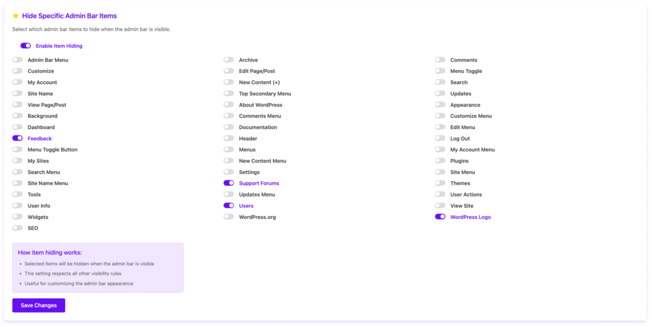Toggle the Comments switch
Viewport: 652px width, 327px height.
[x=441, y=60]
